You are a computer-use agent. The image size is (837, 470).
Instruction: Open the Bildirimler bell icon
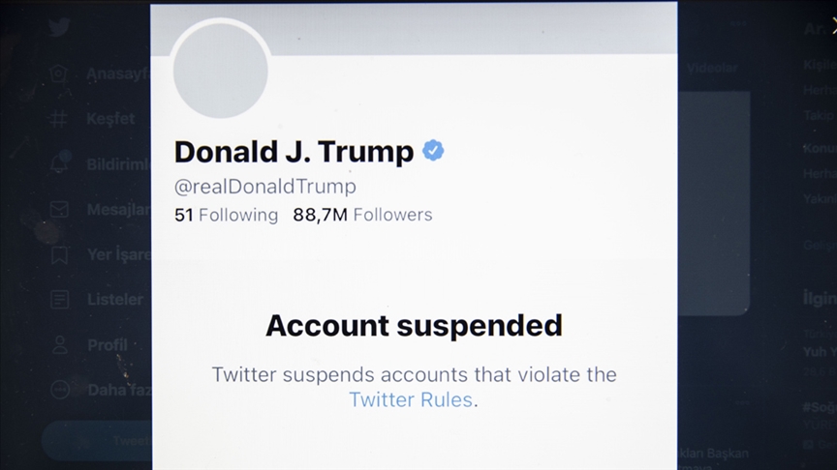60,163
